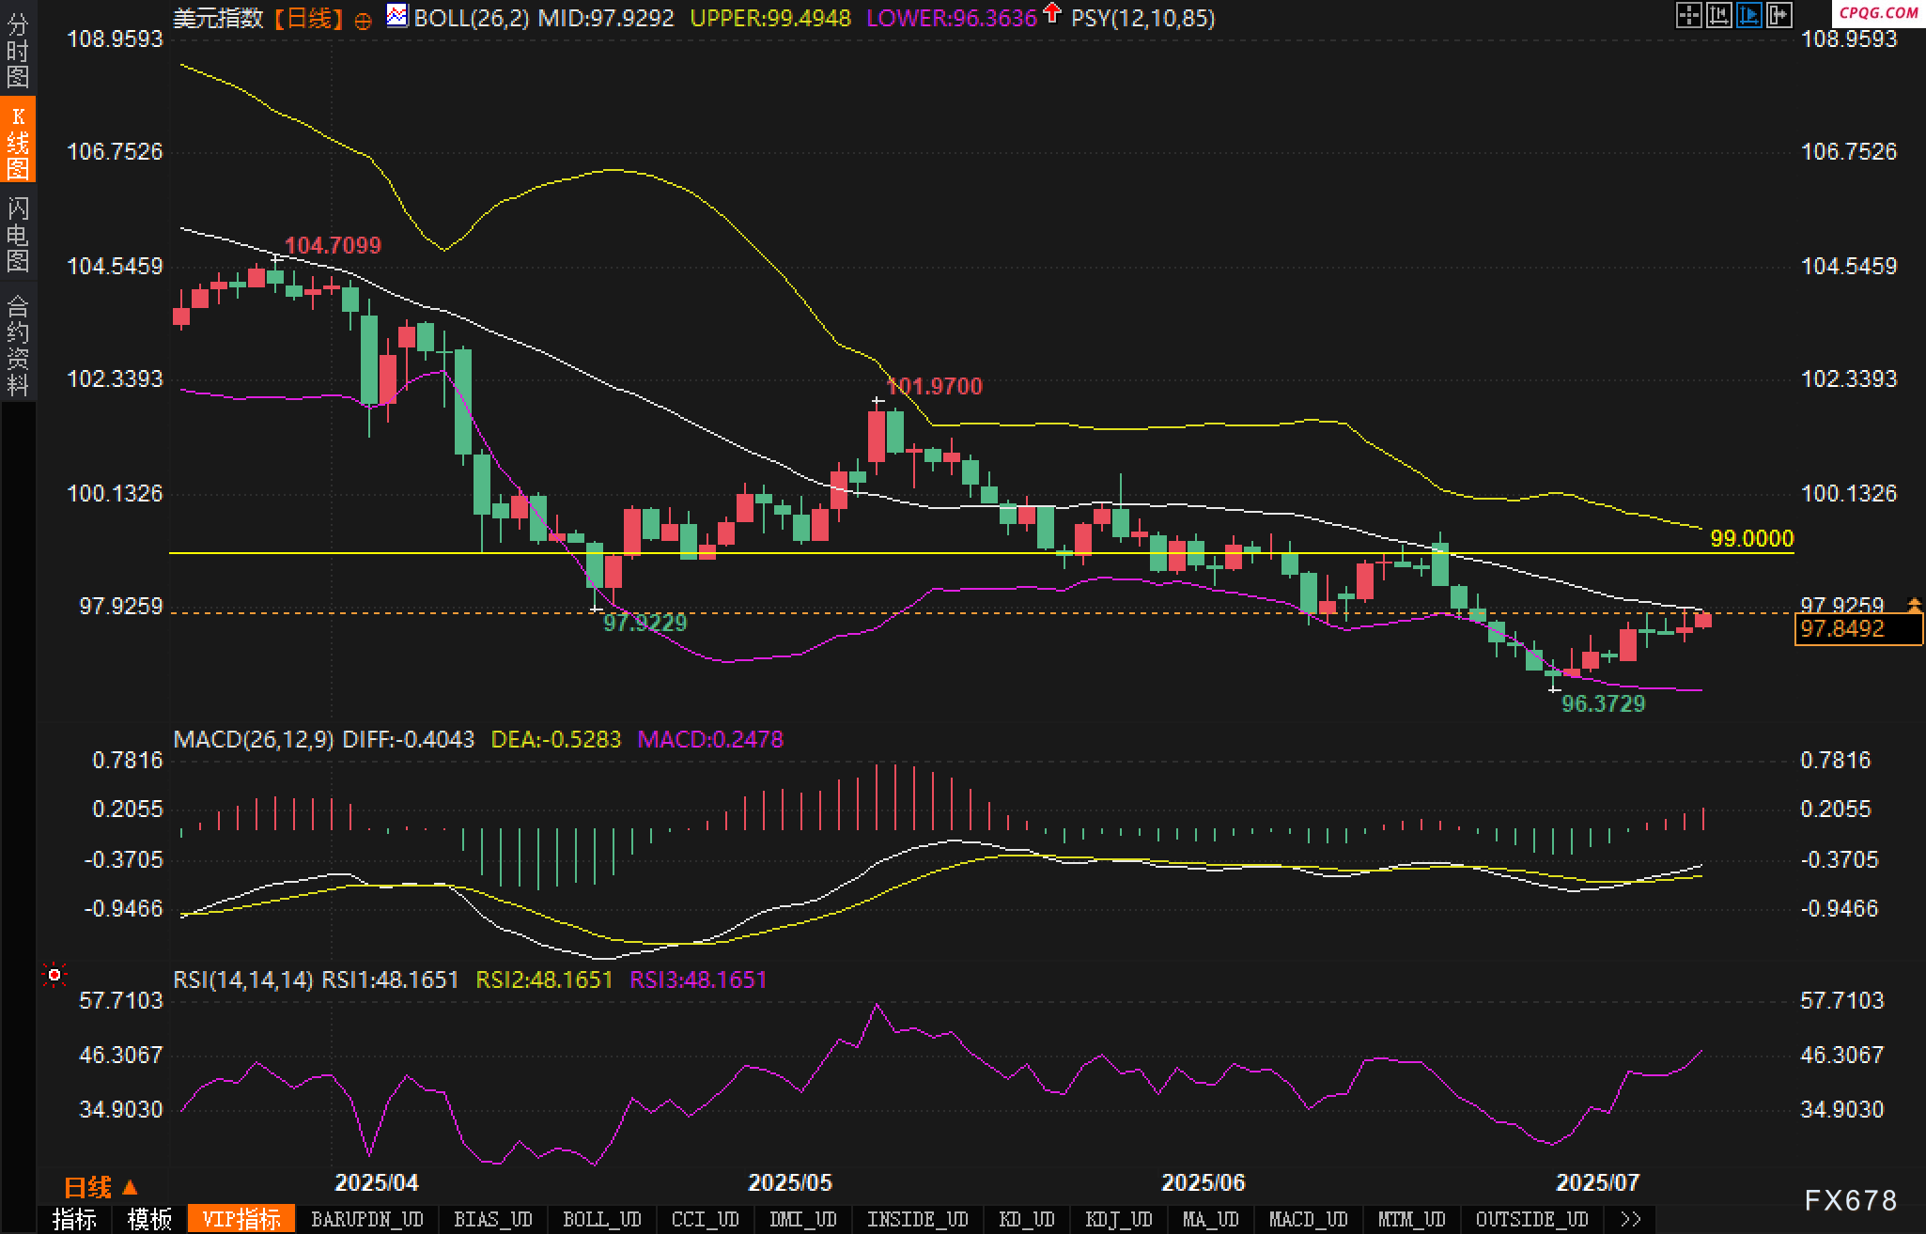Screen dimensions: 1926x1234
Task: Click the panel arrow icon at top right
Action: click(x=1778, y=15)
